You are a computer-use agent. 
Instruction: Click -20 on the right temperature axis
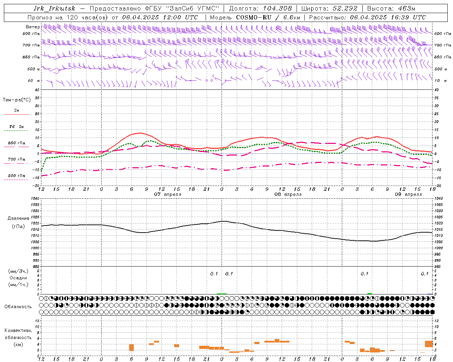pos(437,186)
